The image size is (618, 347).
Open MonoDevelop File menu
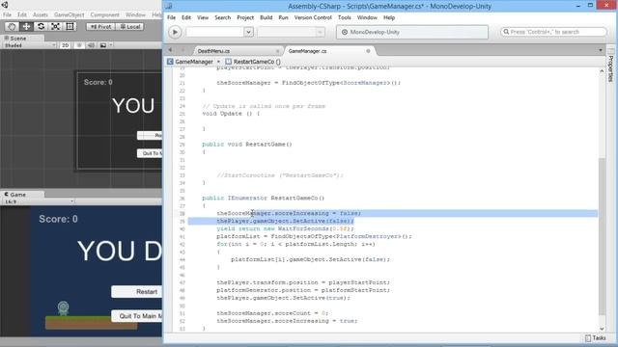click(171, 17)
